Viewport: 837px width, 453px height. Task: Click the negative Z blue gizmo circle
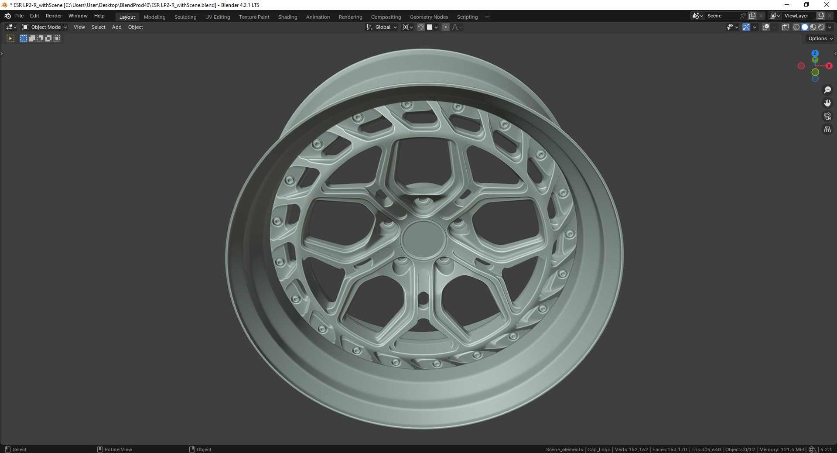815,79
